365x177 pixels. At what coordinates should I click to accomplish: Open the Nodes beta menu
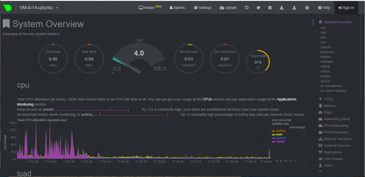(150, 8)
